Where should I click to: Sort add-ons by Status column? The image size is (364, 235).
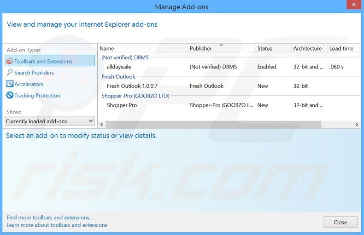(x=264, y=48)
